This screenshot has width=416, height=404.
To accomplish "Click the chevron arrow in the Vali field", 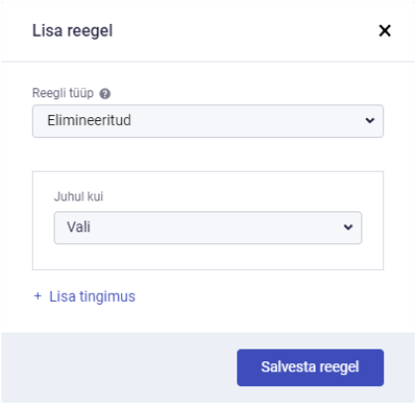I will click(347, 227).
